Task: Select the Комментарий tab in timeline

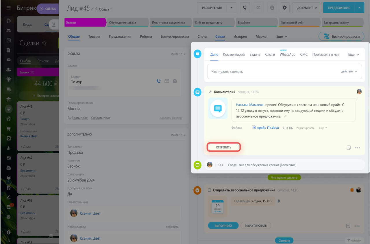Action: point(234,54)
